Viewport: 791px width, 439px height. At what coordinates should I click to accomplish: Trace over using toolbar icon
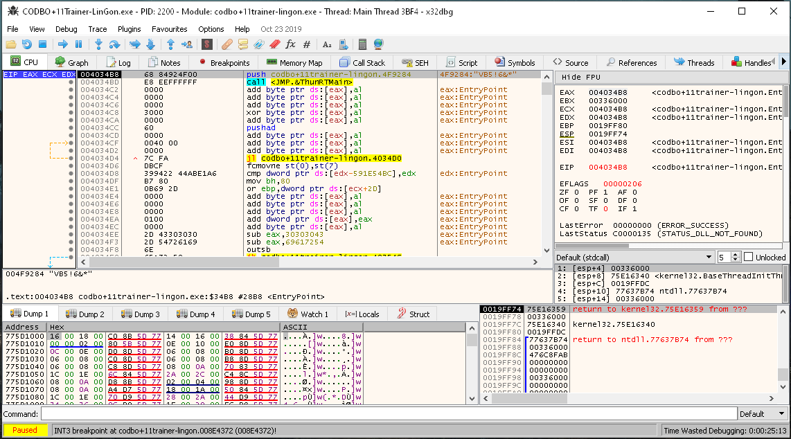coord(150,44)
